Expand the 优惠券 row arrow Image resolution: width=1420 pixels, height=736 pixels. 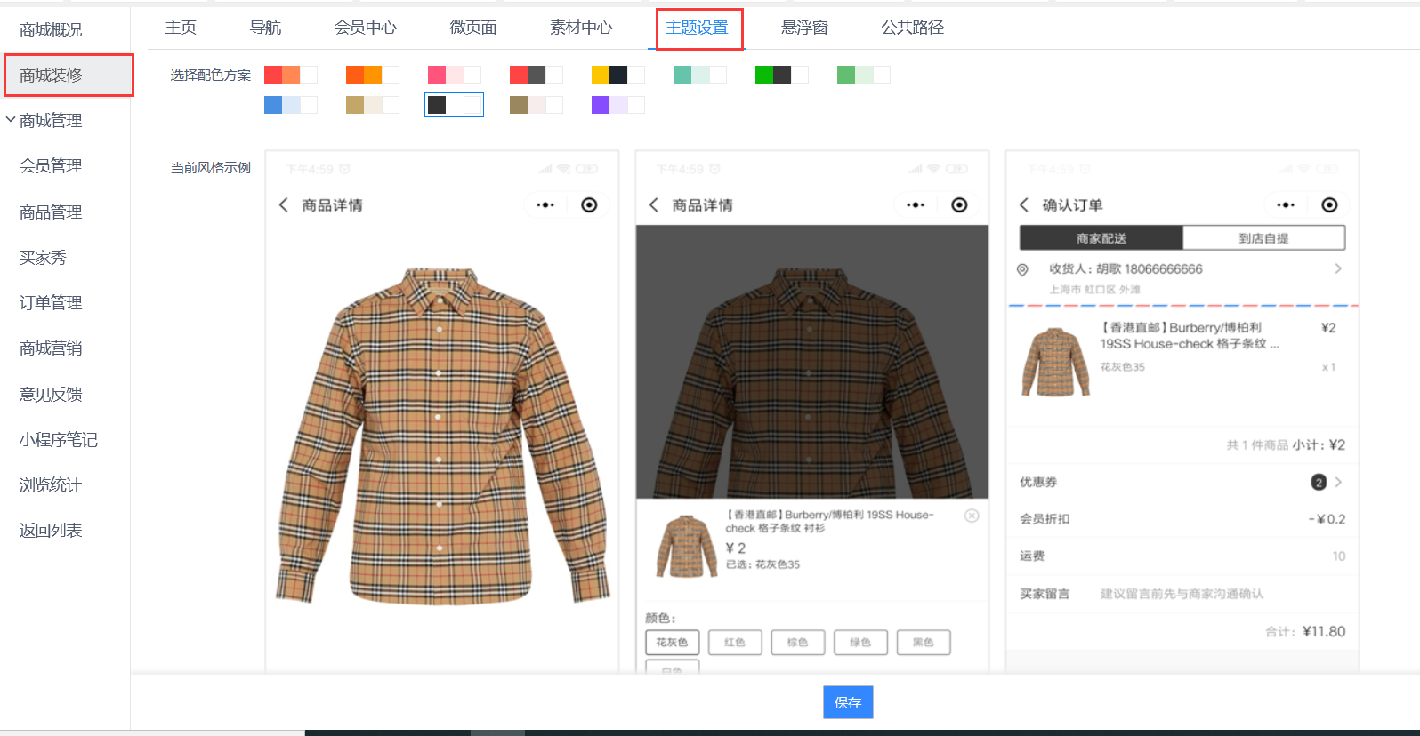(1338, 482)
